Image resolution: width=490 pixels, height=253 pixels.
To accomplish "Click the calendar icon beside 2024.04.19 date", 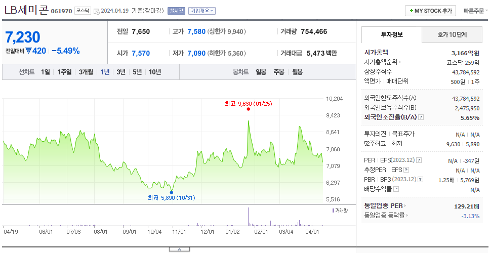I will tap(96, 11).
